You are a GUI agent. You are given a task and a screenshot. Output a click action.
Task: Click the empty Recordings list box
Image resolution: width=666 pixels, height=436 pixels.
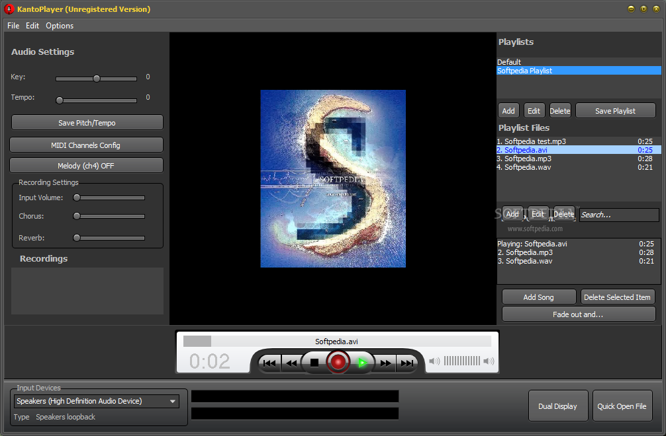(87, 291)
